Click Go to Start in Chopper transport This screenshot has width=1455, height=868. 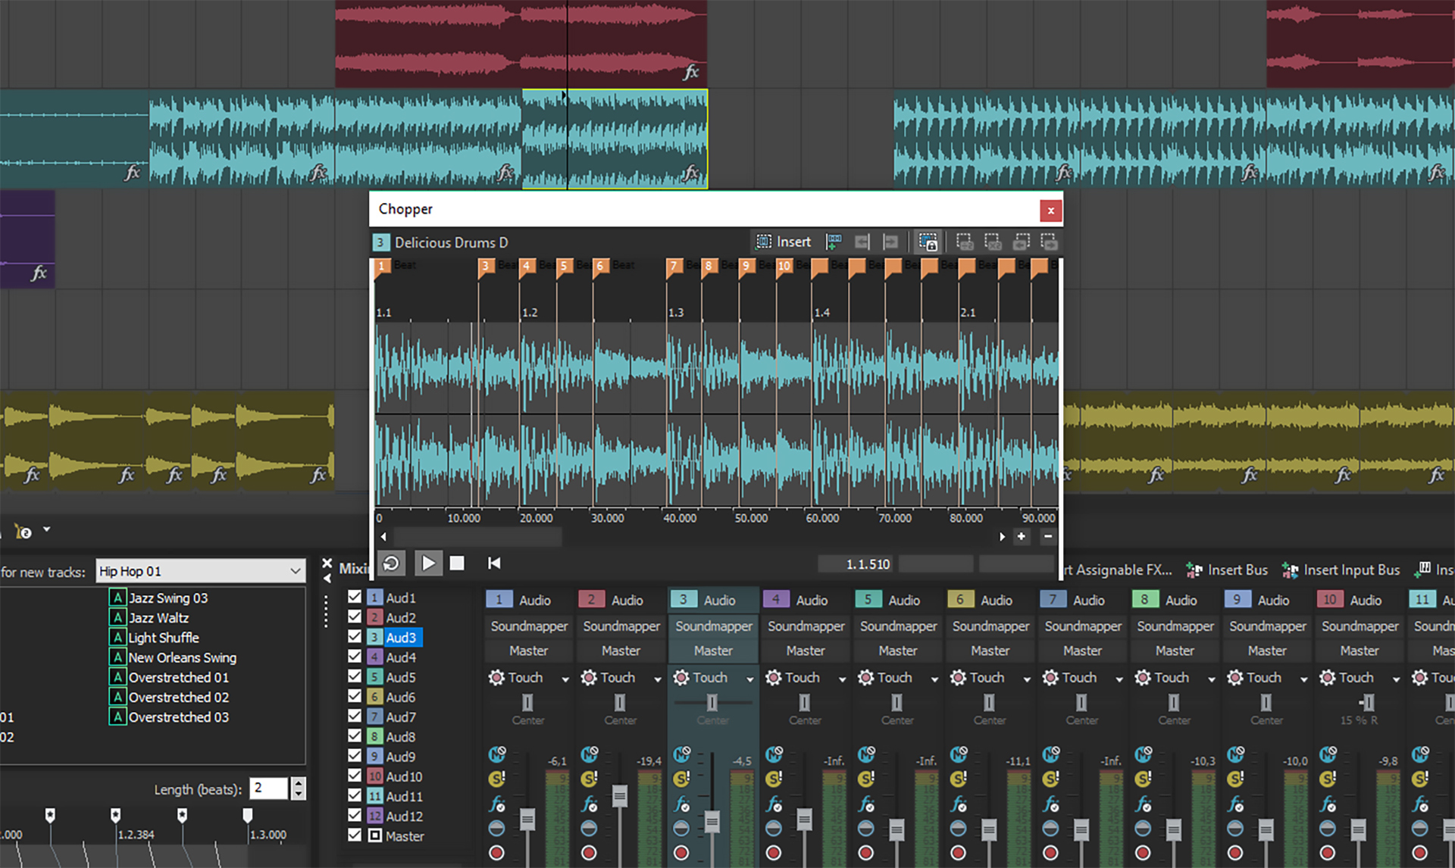pos(494,563)
